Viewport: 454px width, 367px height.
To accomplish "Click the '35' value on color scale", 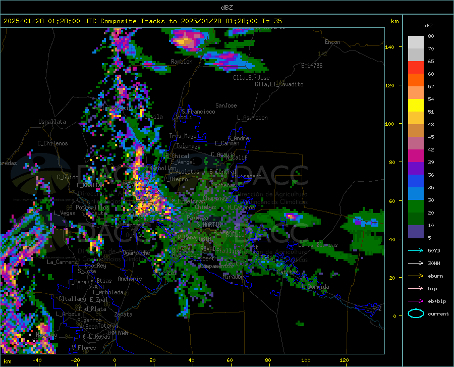I will pos(431,187).
